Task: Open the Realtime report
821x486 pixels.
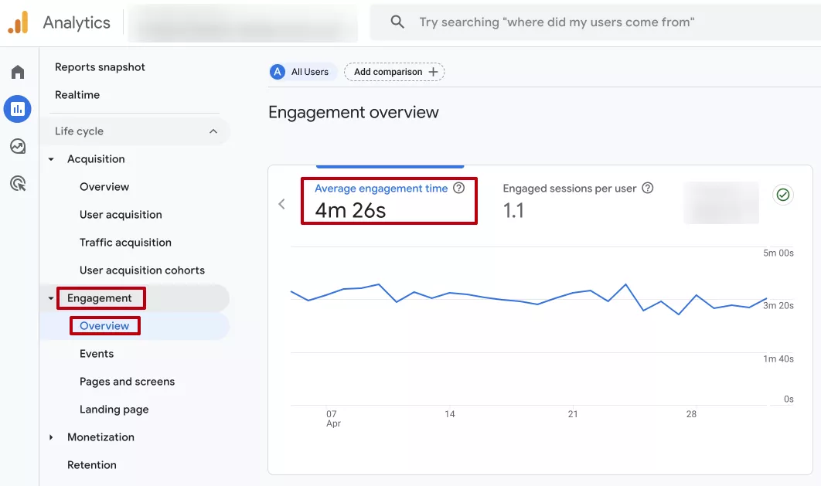Action: pyautogui.click(x=77, y=95)
